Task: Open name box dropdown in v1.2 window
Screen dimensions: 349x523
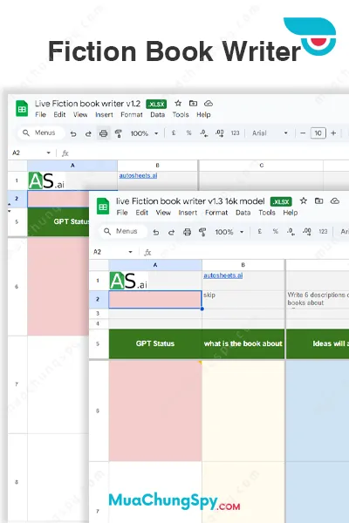Action: coord(49,153)
